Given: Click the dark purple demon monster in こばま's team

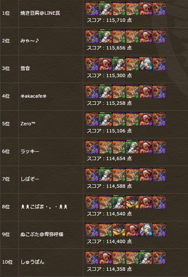Looking at the screenshot, I should pos(132,202).
